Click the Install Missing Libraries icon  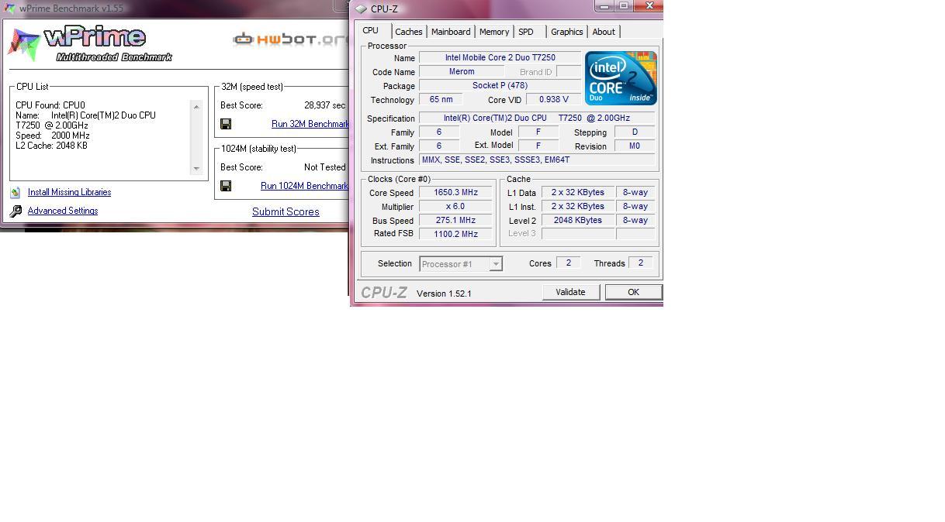(16, 193)
